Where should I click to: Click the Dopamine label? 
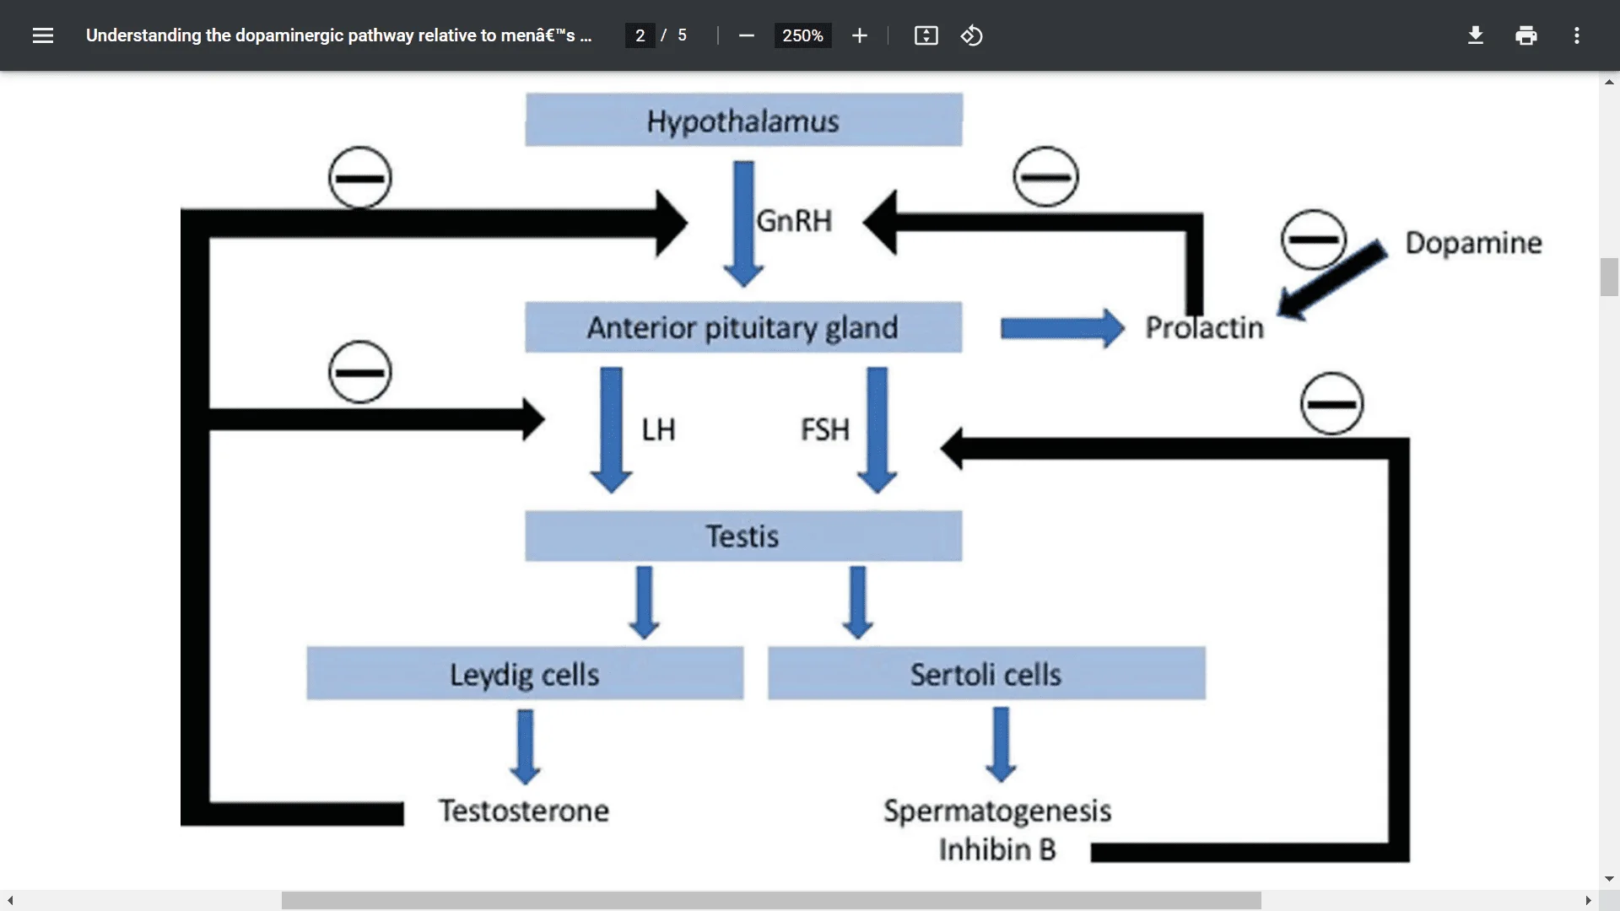[1473, 243]
